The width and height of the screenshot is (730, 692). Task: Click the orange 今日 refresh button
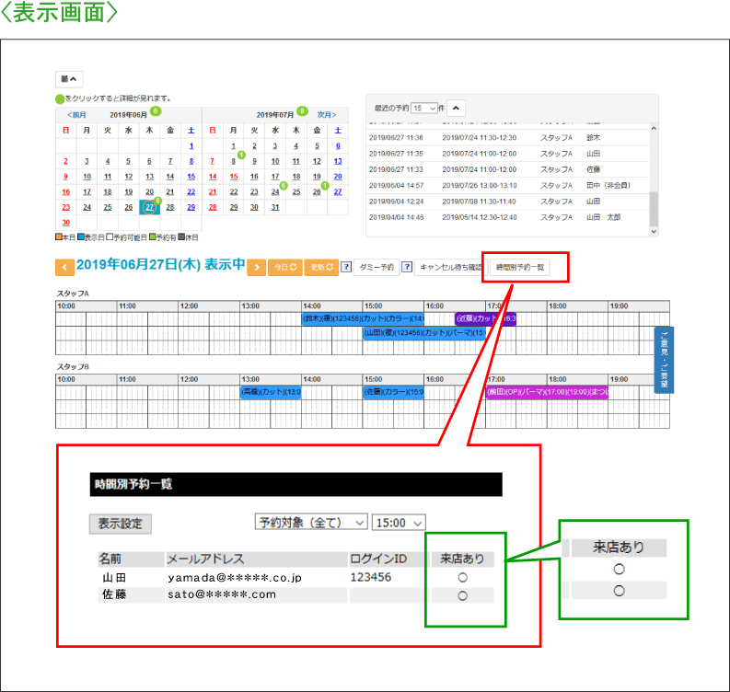point(284,267)
